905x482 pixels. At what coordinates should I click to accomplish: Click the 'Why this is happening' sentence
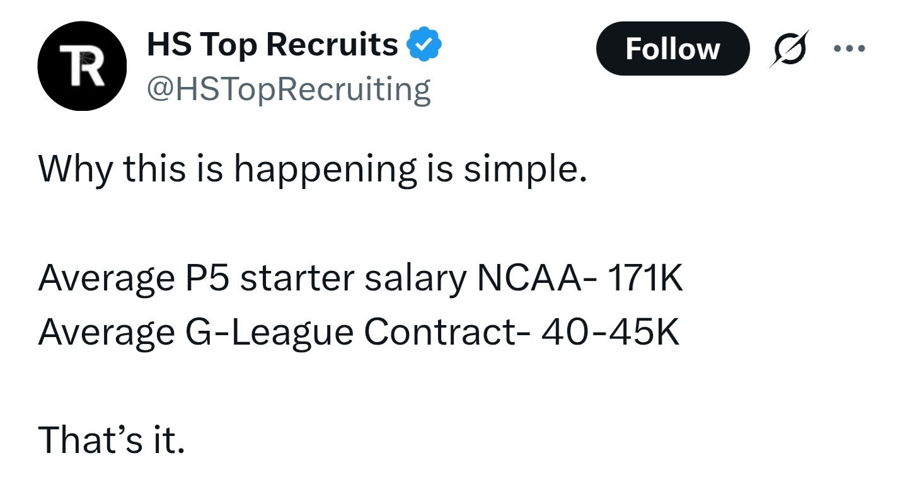point(312,170)
